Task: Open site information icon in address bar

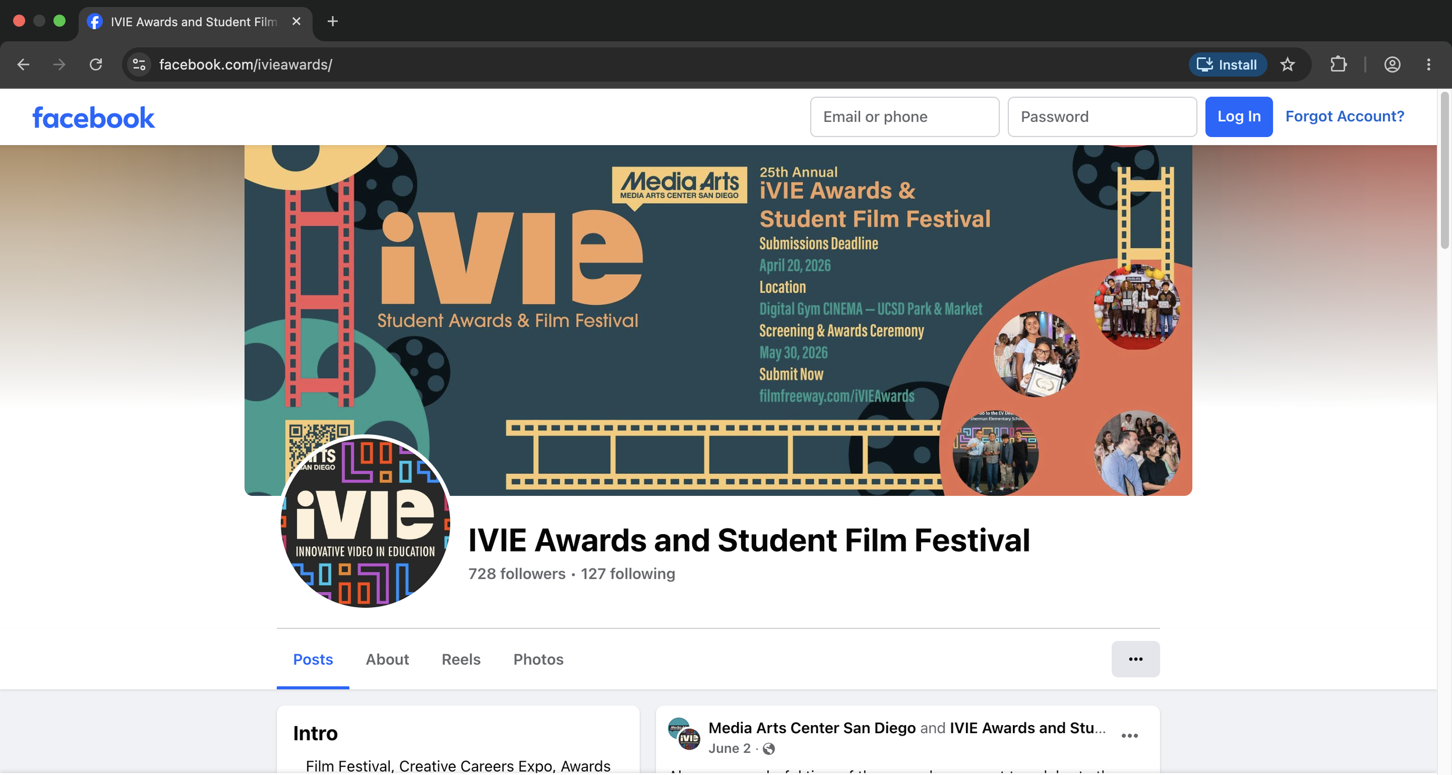Action: pos(139,64)
